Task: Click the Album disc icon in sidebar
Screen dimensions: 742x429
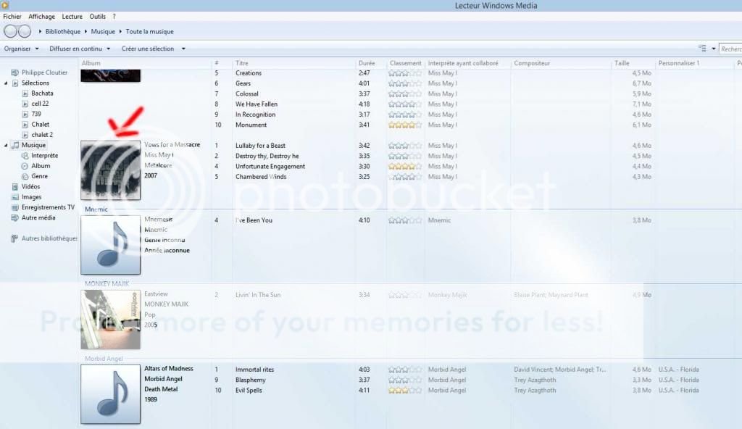Action: click(25, 166)
